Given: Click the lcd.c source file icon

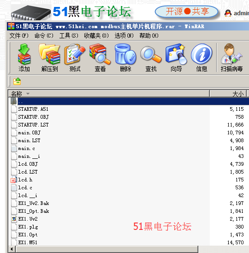Looking at the screenshot, I should tap(14, 187).
